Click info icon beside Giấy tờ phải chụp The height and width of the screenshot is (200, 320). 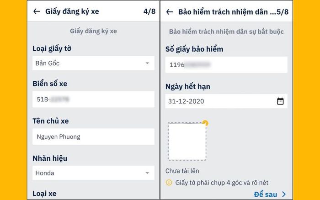[169, 183]
